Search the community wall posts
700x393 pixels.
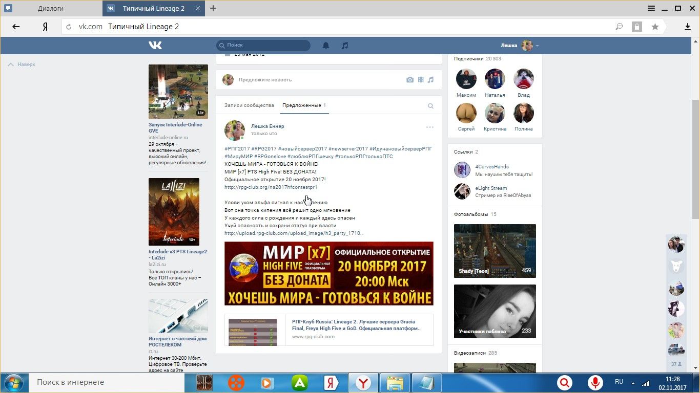pos(430,106)
